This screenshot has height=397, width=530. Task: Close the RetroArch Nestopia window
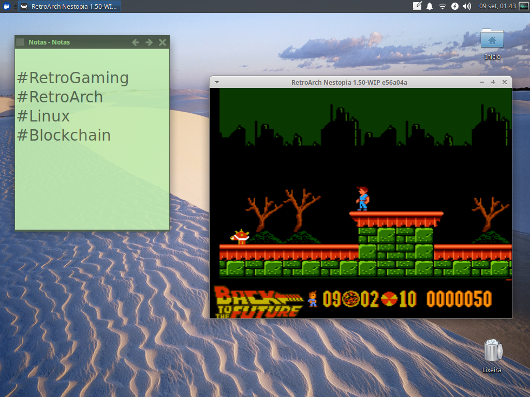click(x=505, y=82)
